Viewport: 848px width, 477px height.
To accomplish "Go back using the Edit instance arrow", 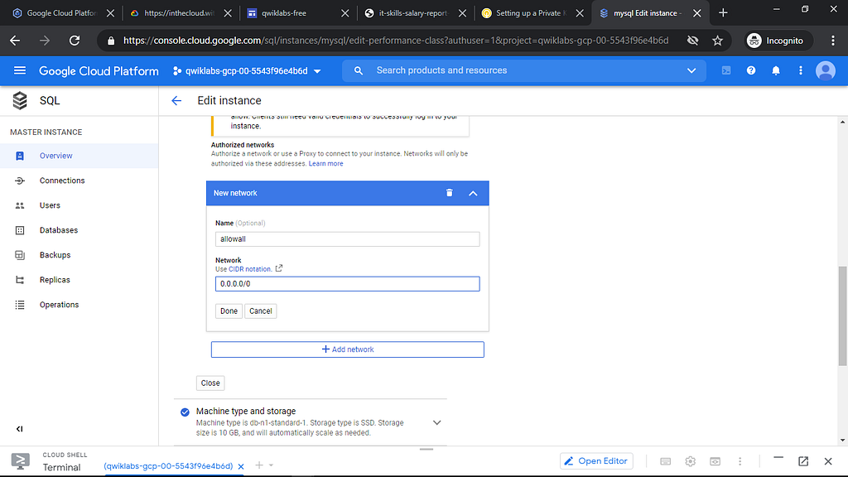I will (x=176, y=100).
